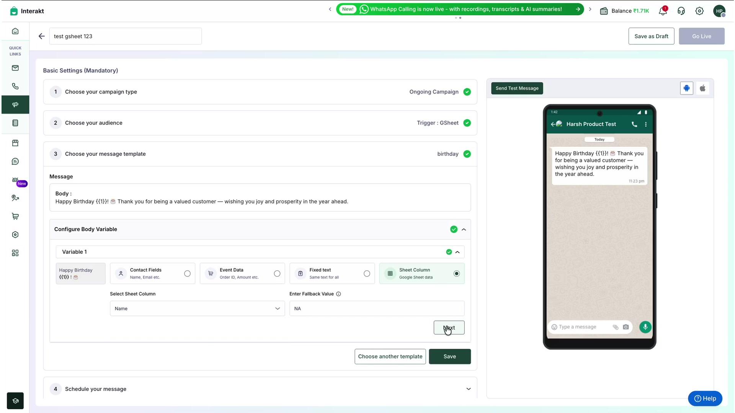Open the home icon in sidebar

(x=15, y=31)
